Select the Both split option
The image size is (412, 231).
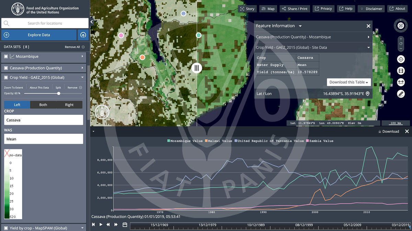[x=43, y=105]
